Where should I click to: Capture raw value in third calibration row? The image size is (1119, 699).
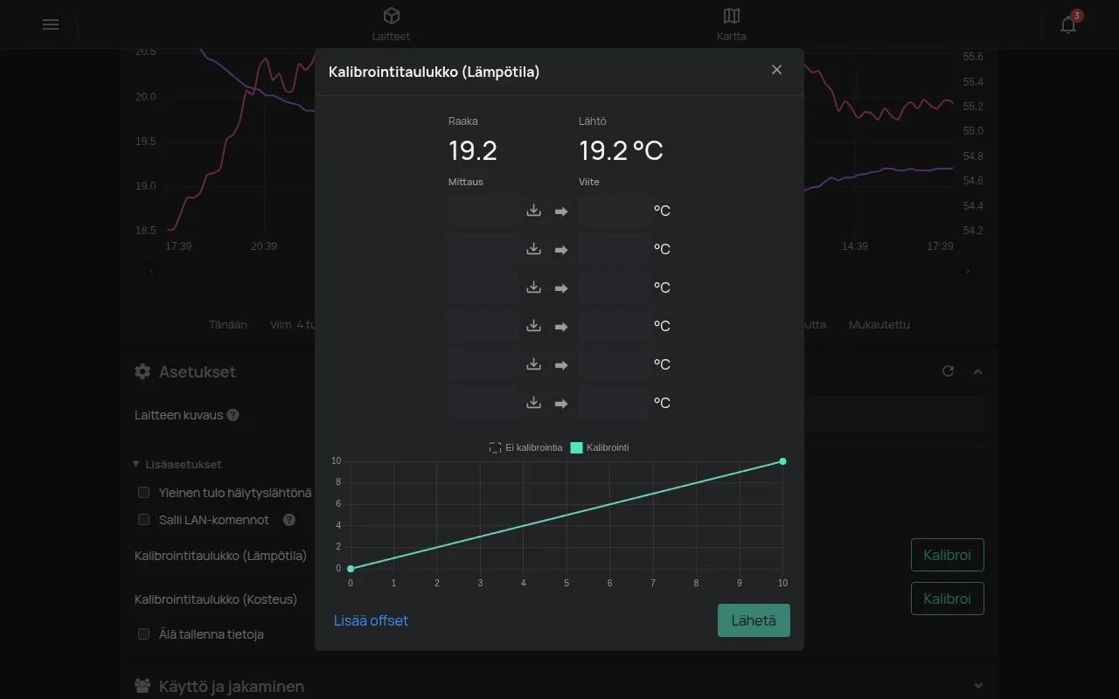pos(534,287)
